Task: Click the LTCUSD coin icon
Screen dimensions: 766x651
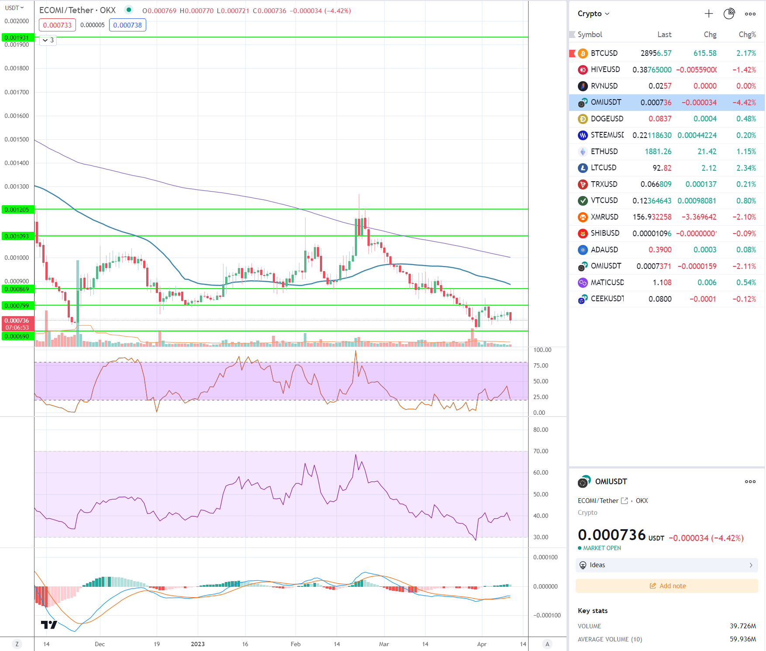Action: click(x=583, y=168)
